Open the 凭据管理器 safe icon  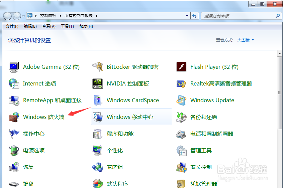tap(181, 184)
